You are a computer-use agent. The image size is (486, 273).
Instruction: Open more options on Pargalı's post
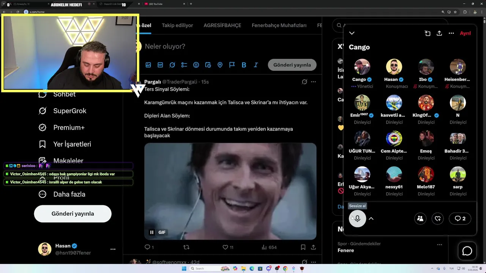(x=313, y=82)
